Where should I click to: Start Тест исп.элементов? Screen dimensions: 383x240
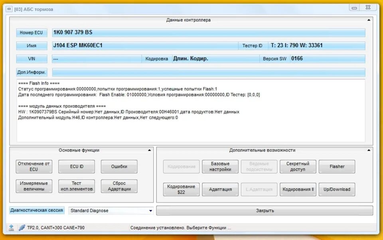point(77,186)
